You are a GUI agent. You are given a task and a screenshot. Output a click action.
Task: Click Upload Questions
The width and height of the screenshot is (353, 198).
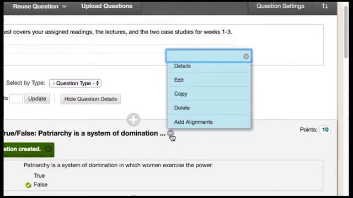click(106, 6)
